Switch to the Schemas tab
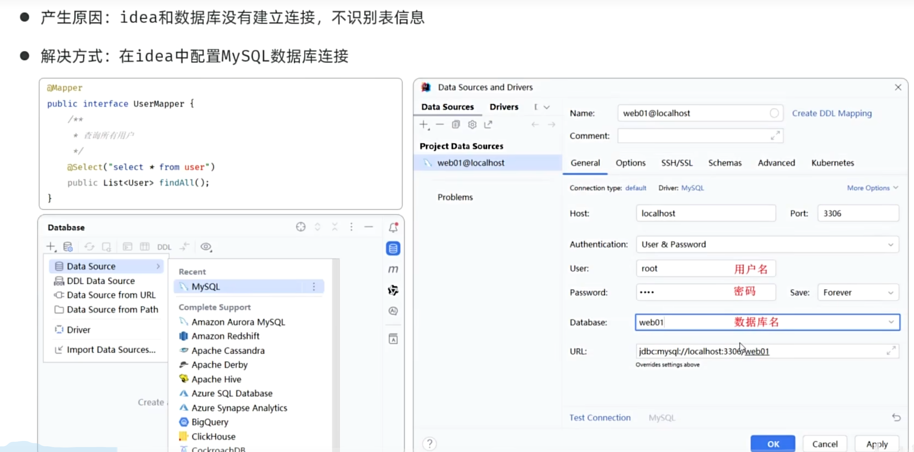The image size is (914, 452). point(725,163)
